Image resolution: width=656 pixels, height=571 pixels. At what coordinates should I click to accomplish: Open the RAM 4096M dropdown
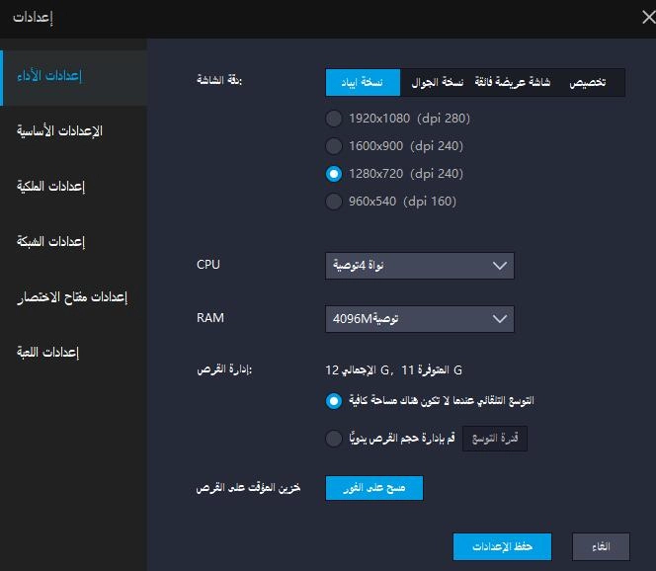pyautogui.click(x=420, y=319)
